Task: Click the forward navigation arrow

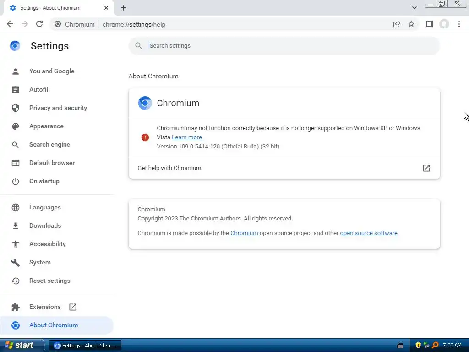Action: click(25, 24)
